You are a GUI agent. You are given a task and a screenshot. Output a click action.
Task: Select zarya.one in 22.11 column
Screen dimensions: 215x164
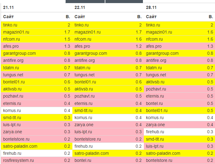tap(84, 125)
